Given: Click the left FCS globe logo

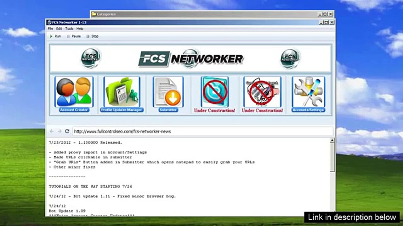Looking at the screenshot, I should 91,58.
